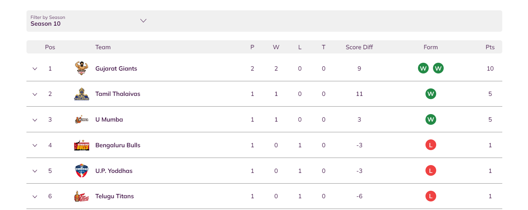Expand the U.P. Yoddhas row chevron
528x210 pixels.
[x=35, y=171]
